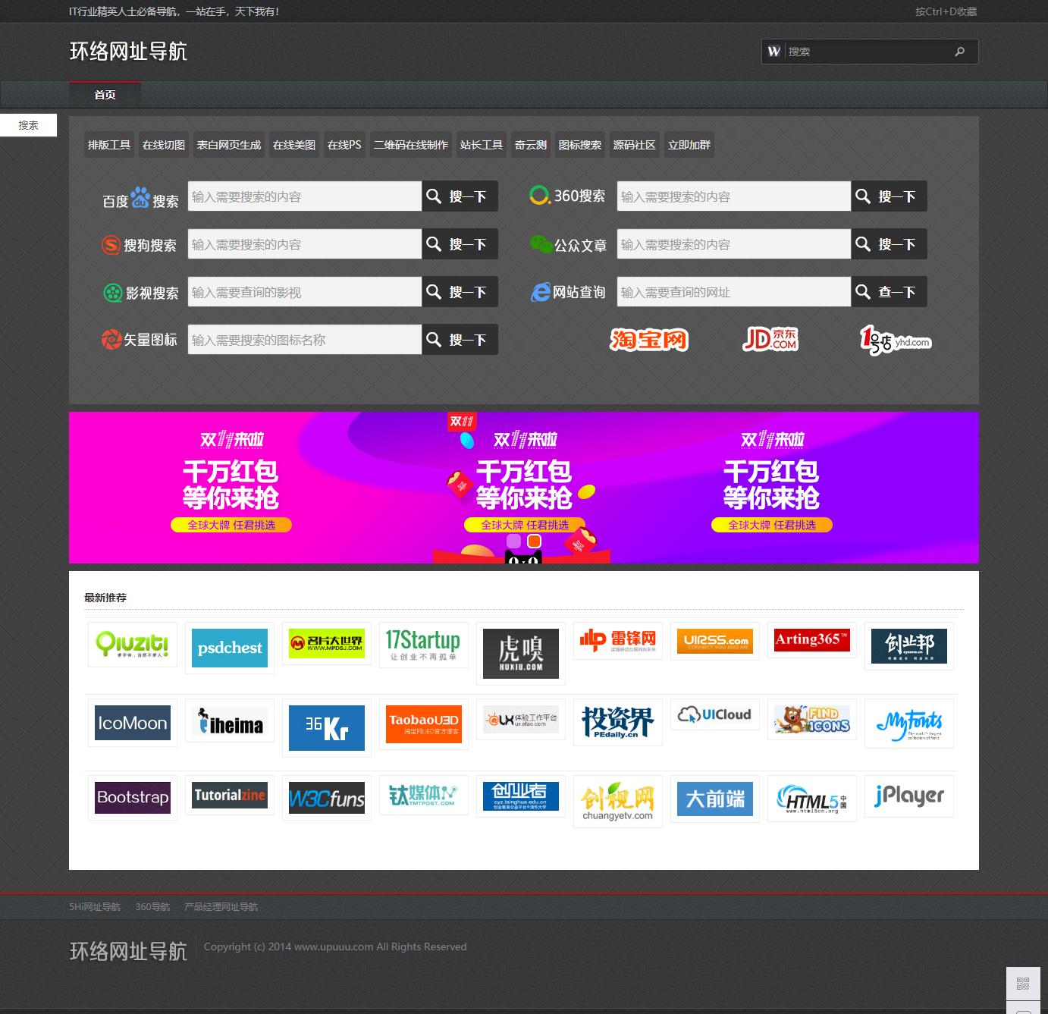Select the 首页 navigation tab
1048x1014 pixels.
(105, 95)
